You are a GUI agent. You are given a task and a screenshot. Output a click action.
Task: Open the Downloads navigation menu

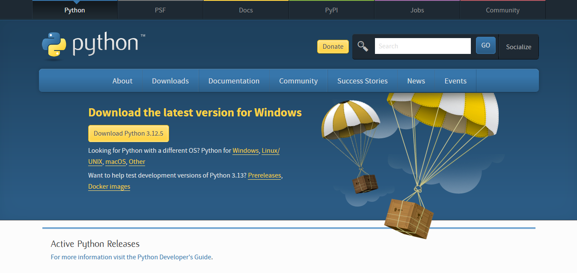[x=170, y=81]
